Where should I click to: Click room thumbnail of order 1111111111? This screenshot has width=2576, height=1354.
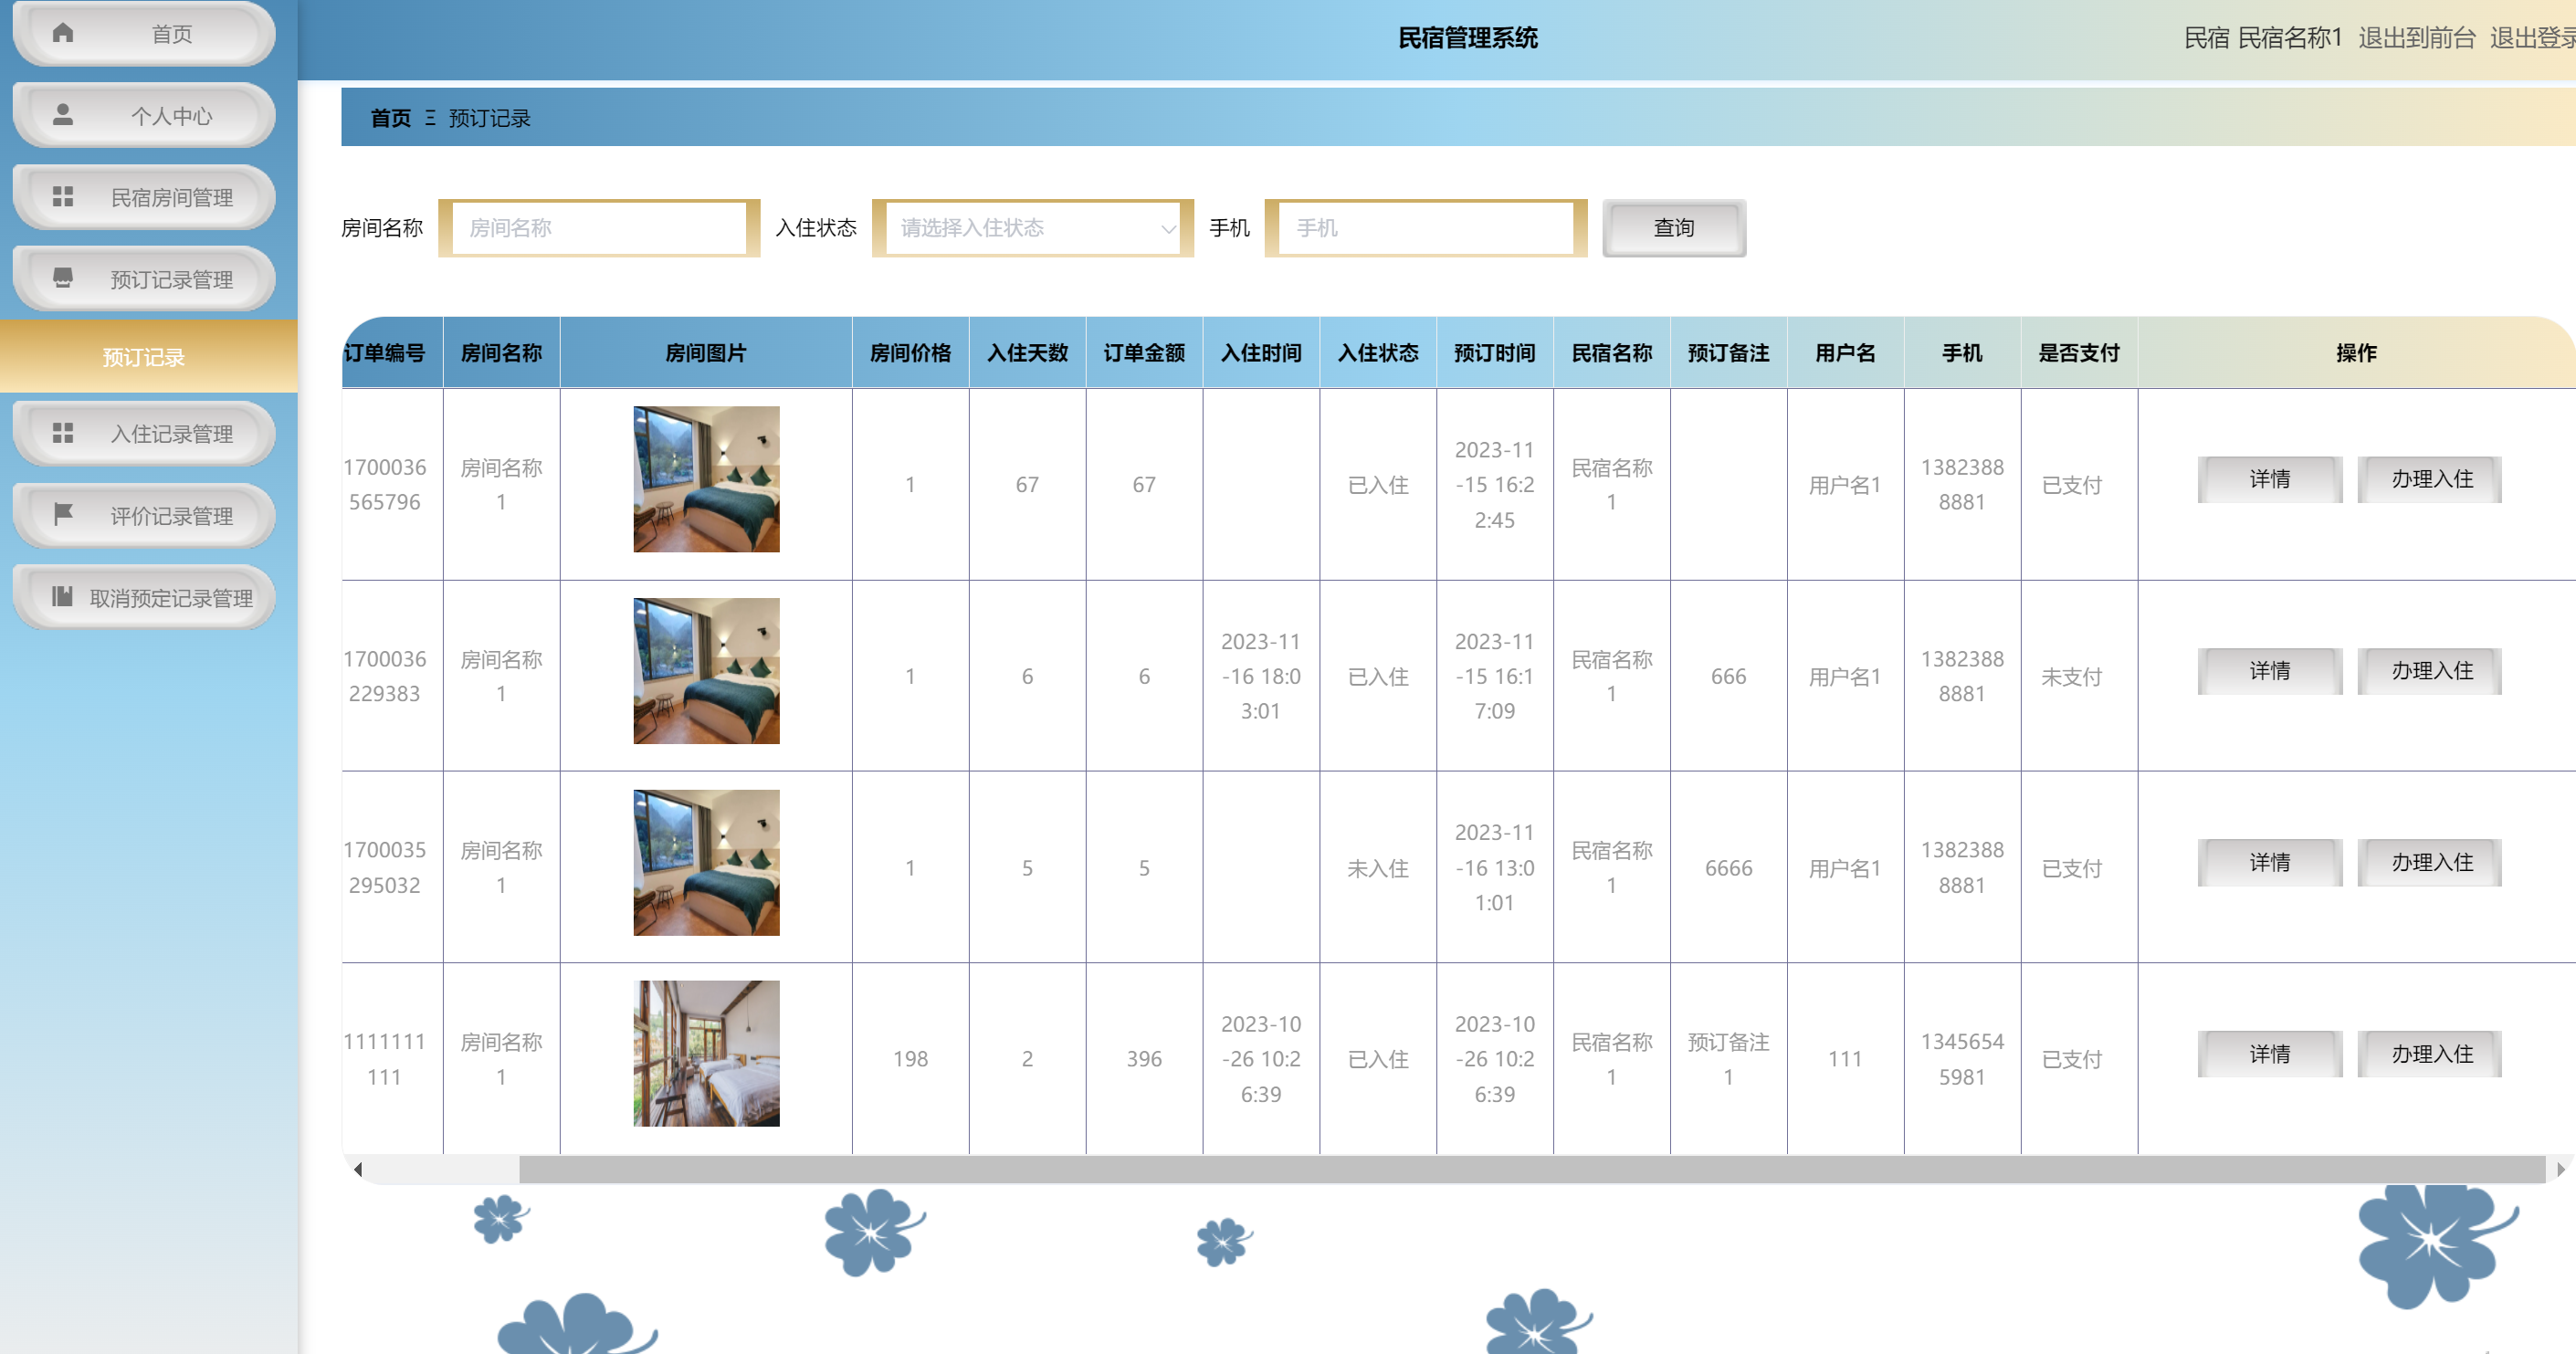(706, 1053)
